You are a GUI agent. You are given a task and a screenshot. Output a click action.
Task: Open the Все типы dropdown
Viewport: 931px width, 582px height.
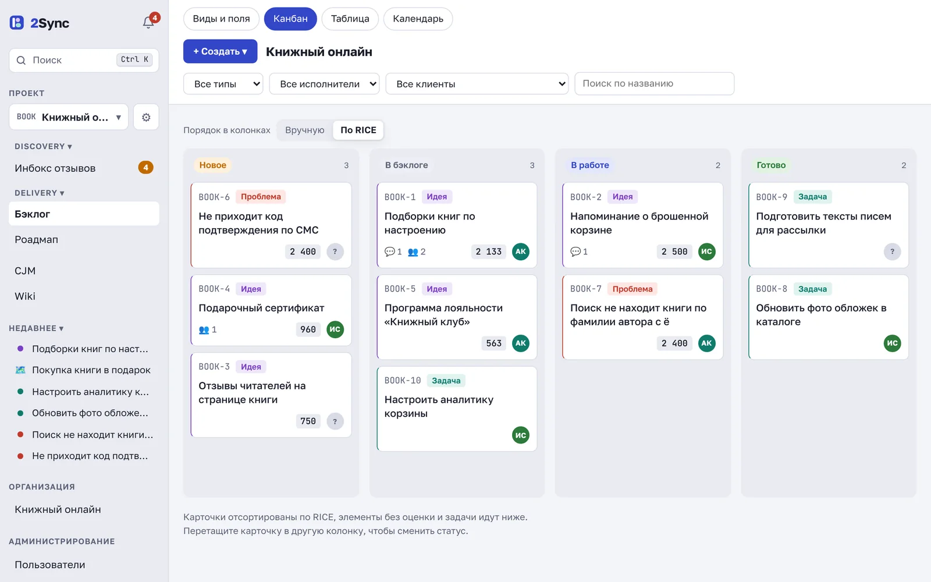pos(223,84)
